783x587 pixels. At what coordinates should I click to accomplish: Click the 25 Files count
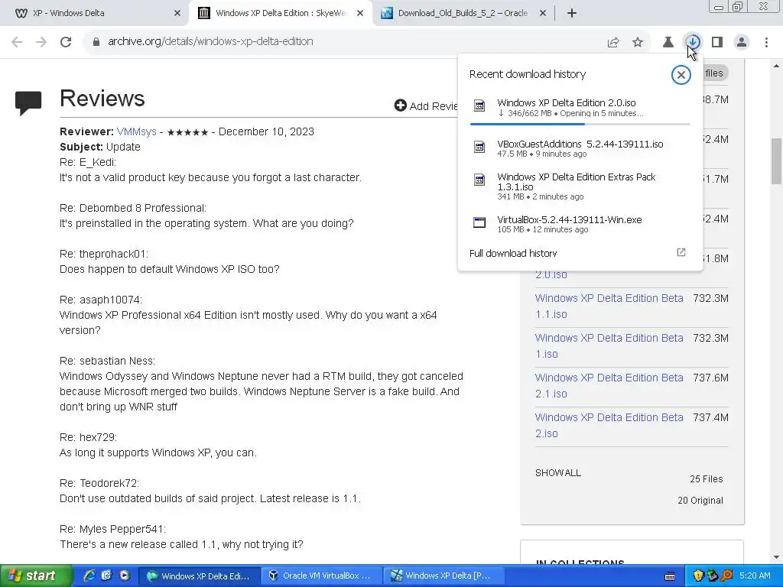tap(706, 479)
